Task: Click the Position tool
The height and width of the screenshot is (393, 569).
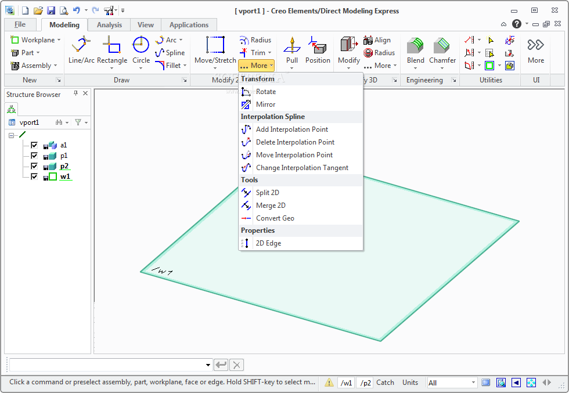Action: pos(318,50)
